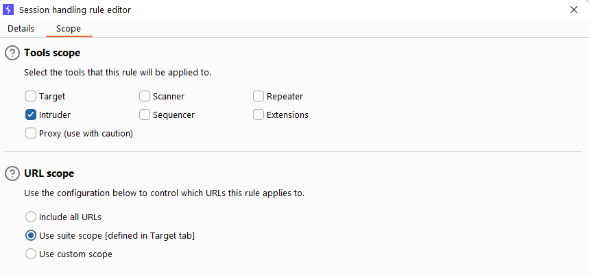This screenshot has height=275, width=589.
Task: Switch to the Details tab
Action: point(21,29)
